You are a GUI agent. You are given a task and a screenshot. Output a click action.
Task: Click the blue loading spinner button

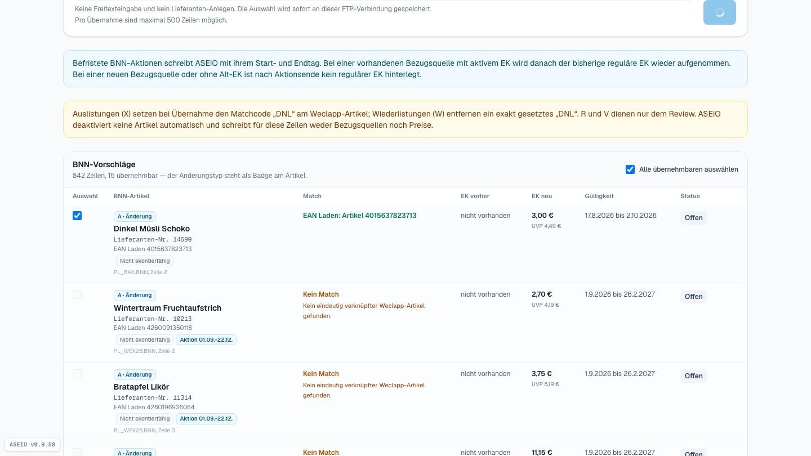719,12
